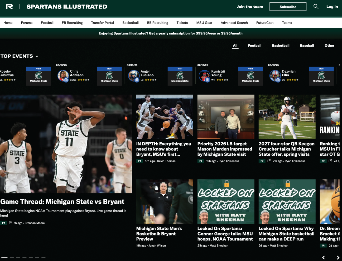Viewport: 342px width, 261px height.
Task: Open IN DEPTH Bryant article headline
Action: [x=163, y=149]
